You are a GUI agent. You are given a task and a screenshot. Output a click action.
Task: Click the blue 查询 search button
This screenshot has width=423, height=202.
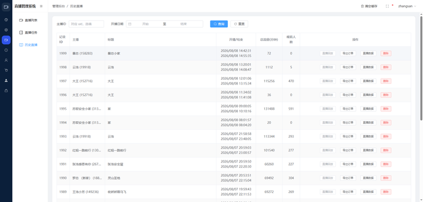(219, 24)
